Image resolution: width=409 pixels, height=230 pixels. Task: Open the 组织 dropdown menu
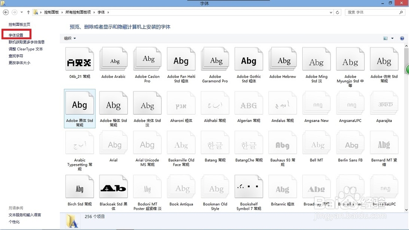[x=70, y=38]
